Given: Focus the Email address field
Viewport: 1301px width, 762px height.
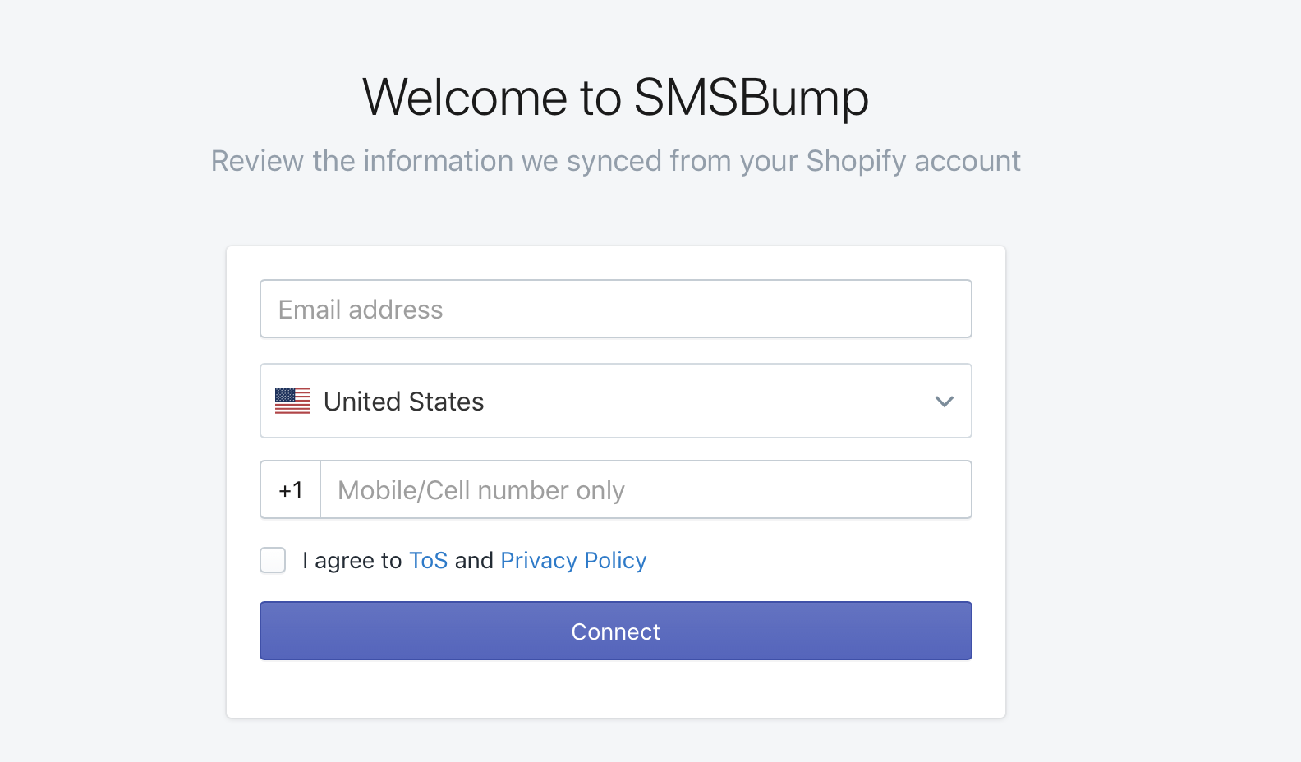Looking at the screenshot, I should 616,309.
